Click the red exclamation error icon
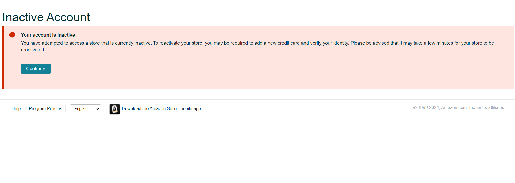The width and height of the screenshot is (515, 183). (x=12, y=35)
